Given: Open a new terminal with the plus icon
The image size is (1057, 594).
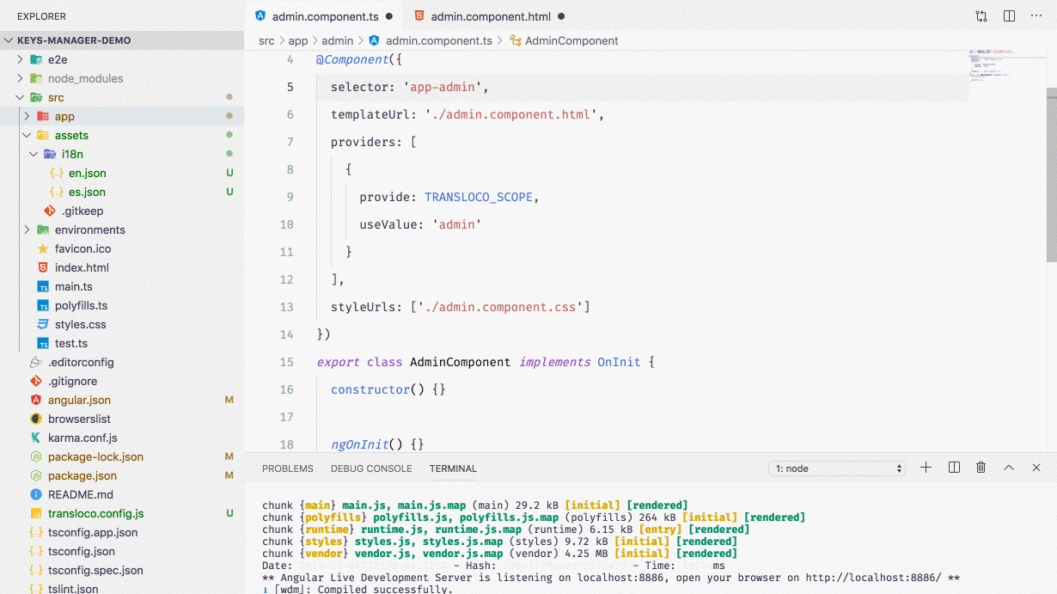Looking at the screenshot, I should [x=926, y=467].
